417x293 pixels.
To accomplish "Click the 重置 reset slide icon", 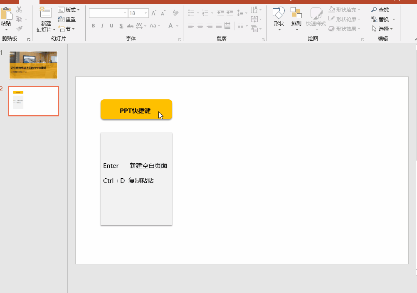I will pos(67,19).
